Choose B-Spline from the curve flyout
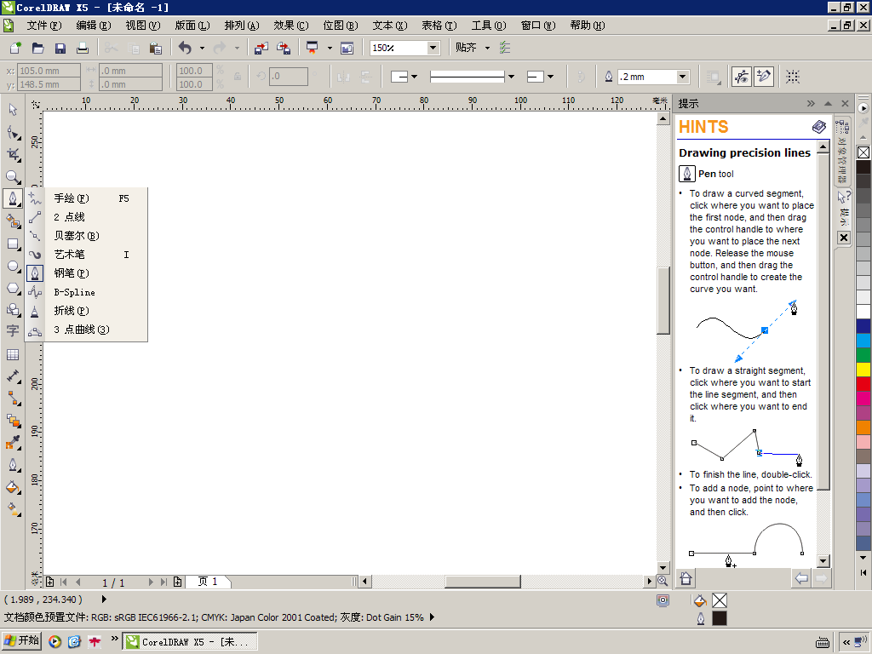The image size is (872, 654). (x=86, y=292)
